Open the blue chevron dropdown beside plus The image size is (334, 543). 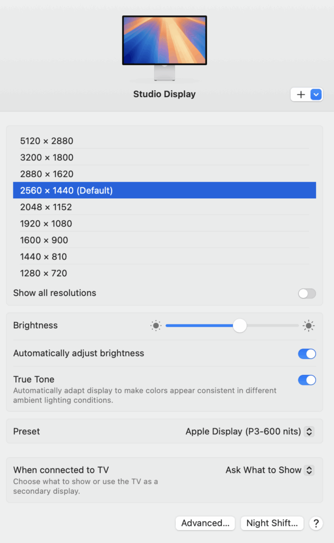tap(316, 94)
